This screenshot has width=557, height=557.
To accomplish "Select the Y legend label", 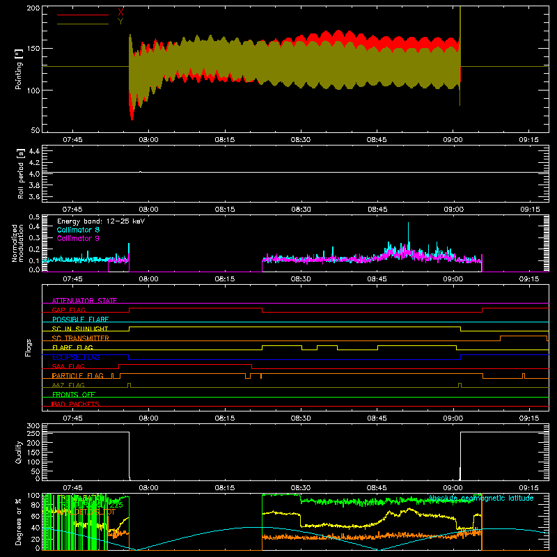I will point(120,22).
